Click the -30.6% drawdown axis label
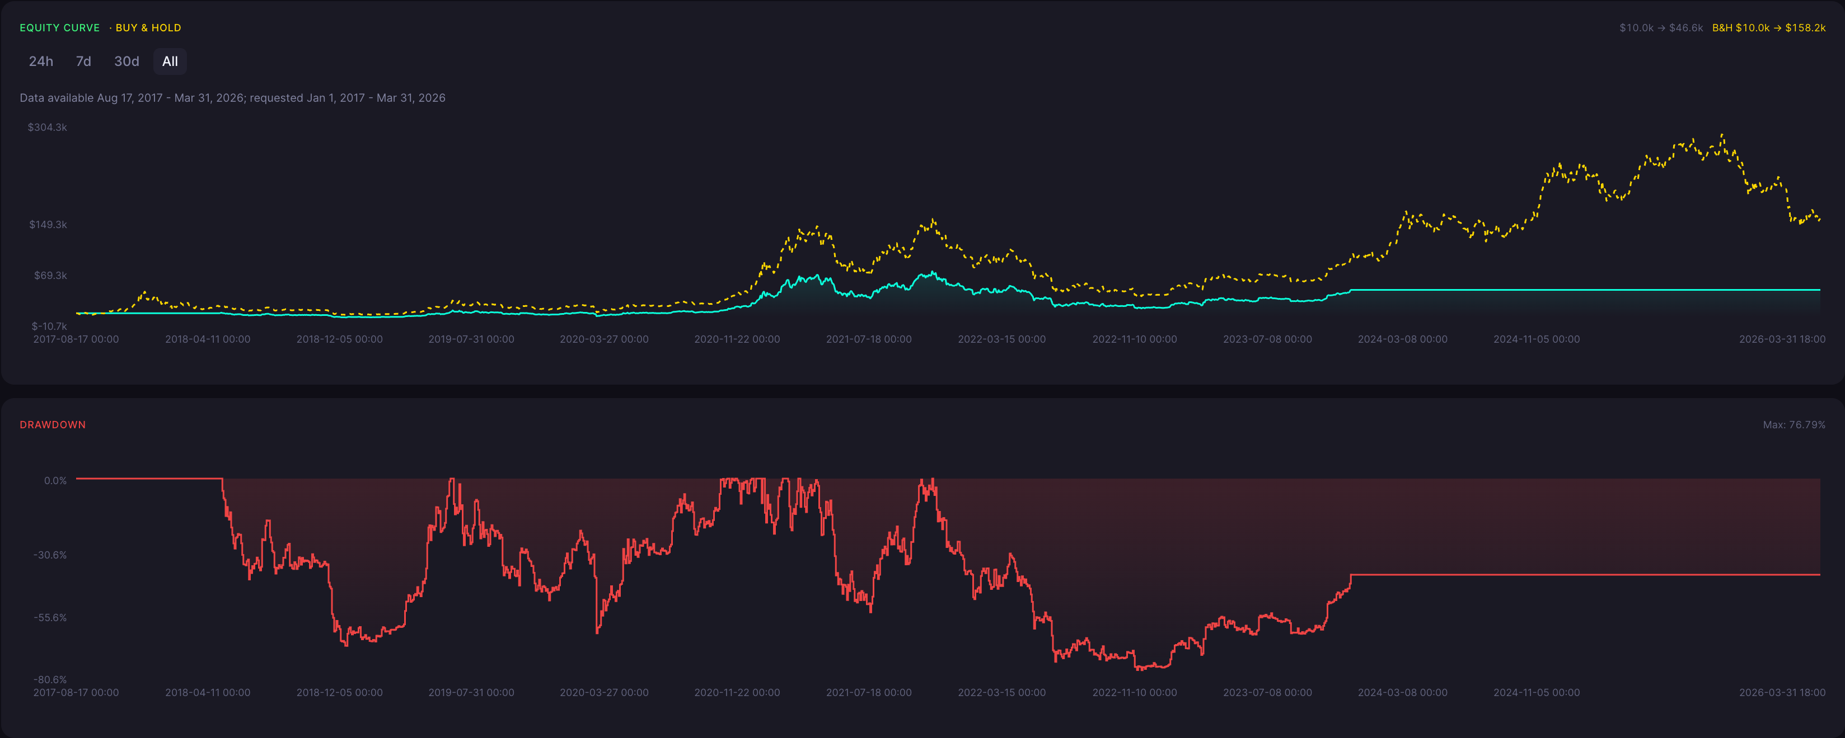 point(50,555)
